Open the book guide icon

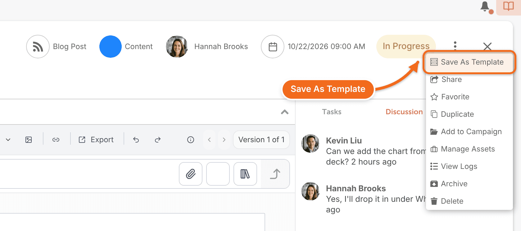[509, 7]
